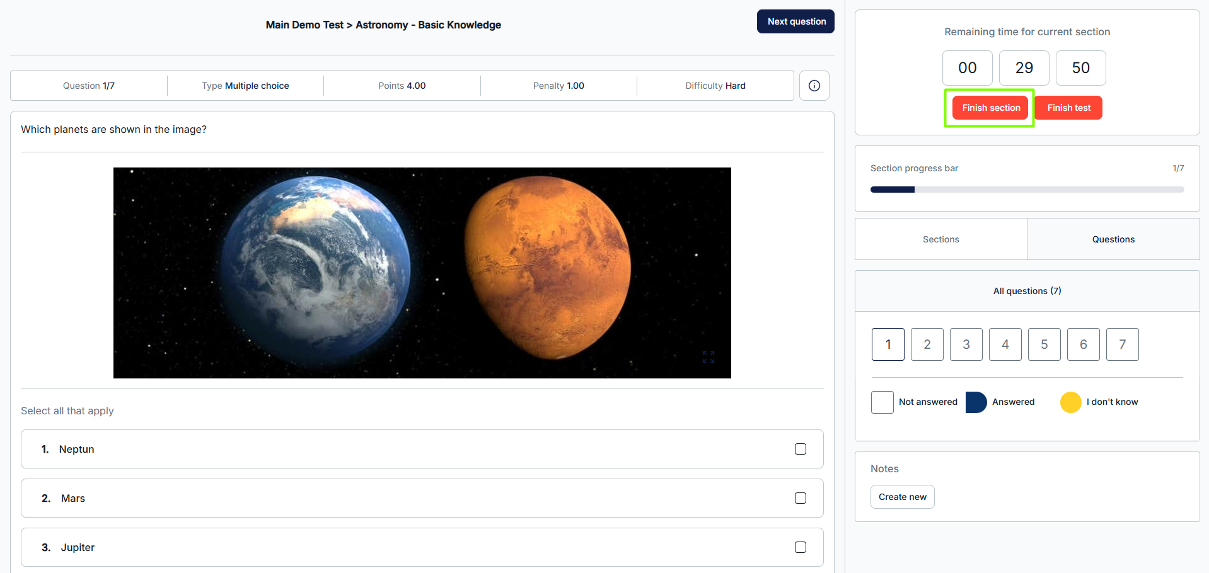
Task: Go to the Next question
Action: coord(795,21)
